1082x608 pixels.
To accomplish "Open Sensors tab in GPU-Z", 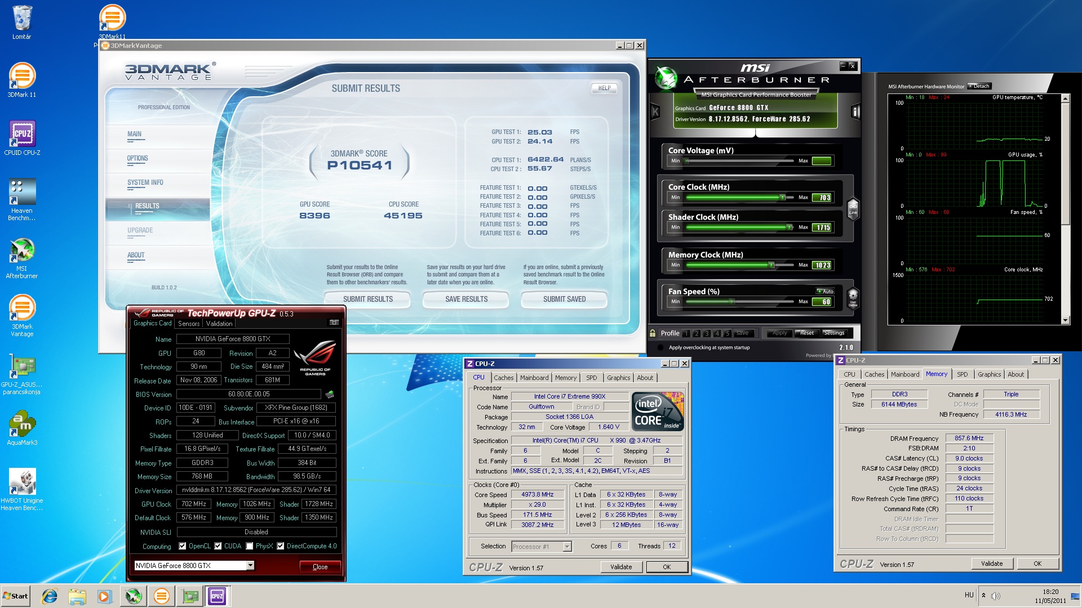I will tap(189, 324).
